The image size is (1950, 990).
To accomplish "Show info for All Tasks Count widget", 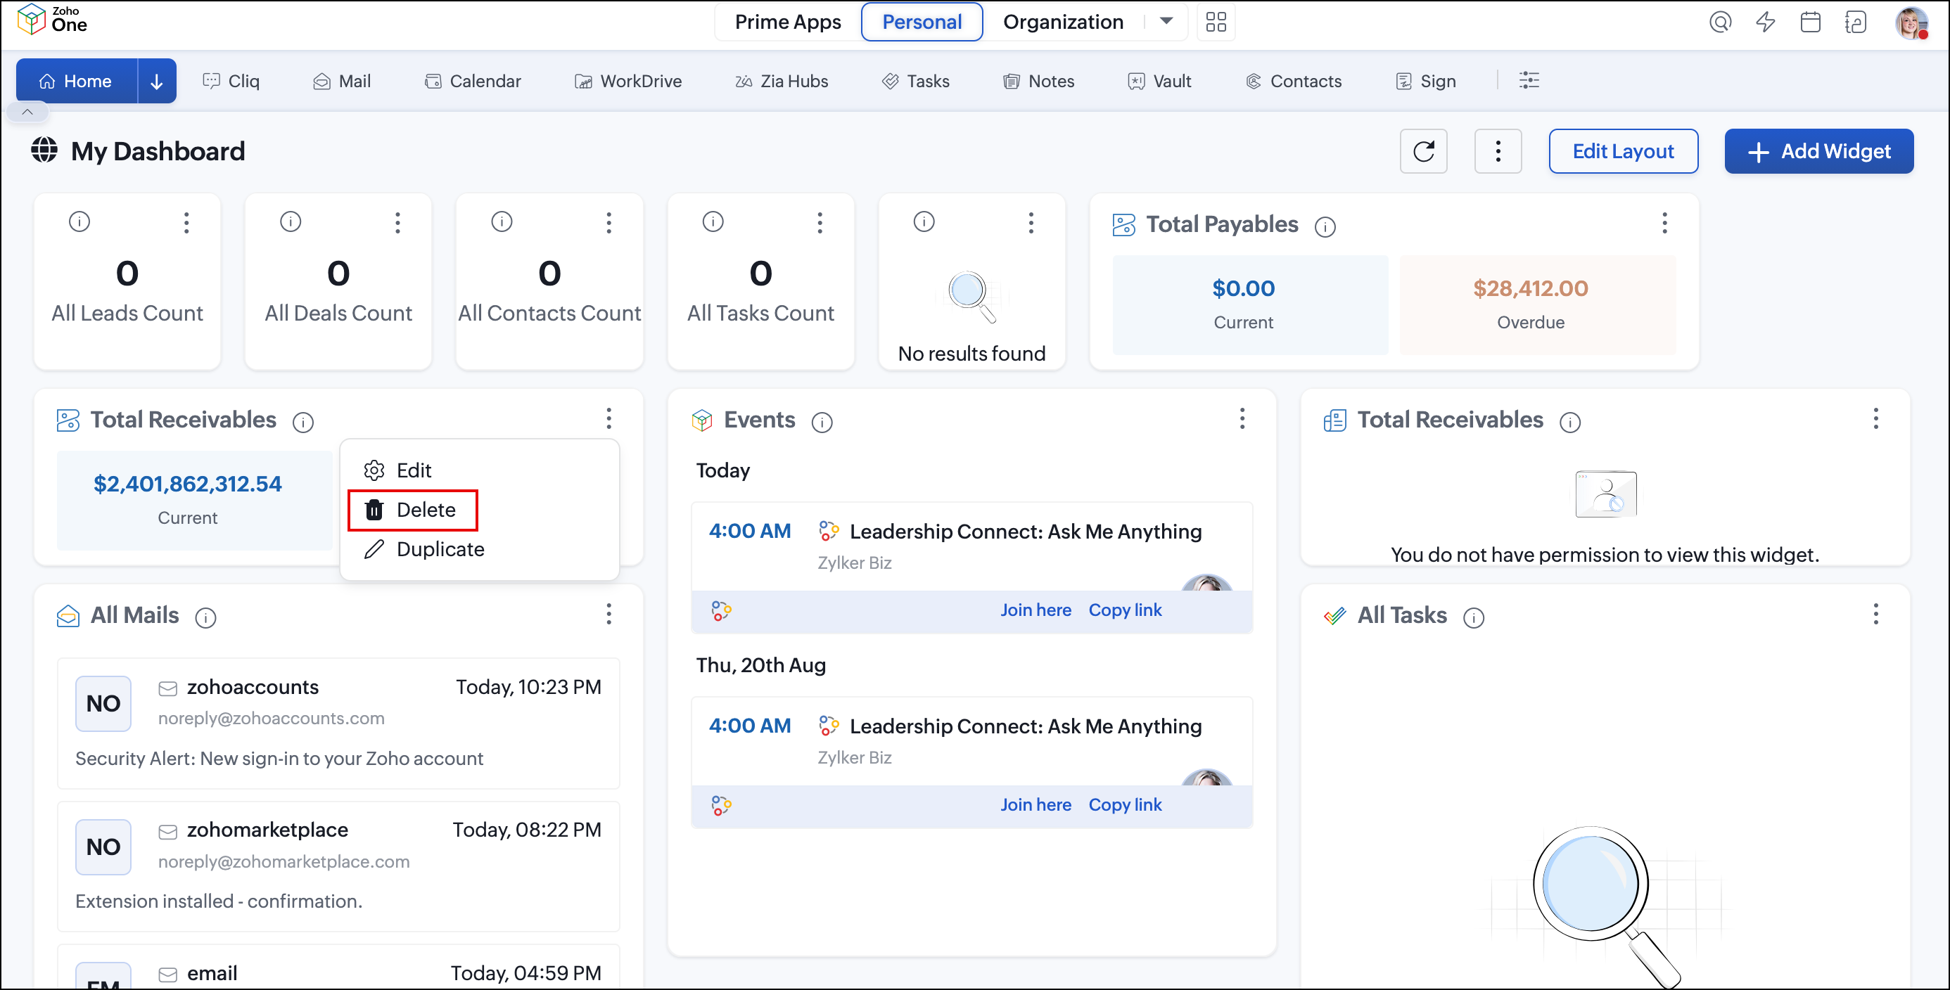I will pos(713,221).
